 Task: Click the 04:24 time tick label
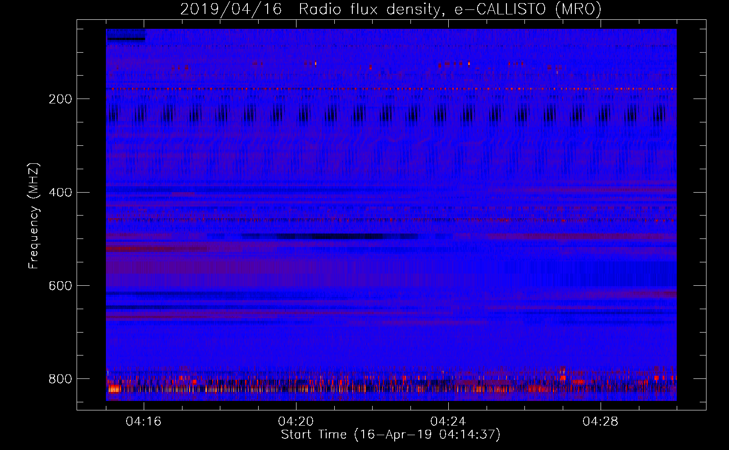coord(448,422)
